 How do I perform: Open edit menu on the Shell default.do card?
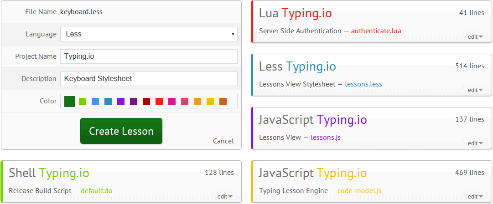click(x=225, y=197)
